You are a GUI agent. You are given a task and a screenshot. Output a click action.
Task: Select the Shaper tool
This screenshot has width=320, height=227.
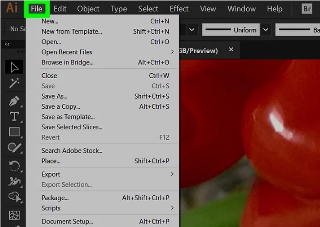[x=14, y=147]
